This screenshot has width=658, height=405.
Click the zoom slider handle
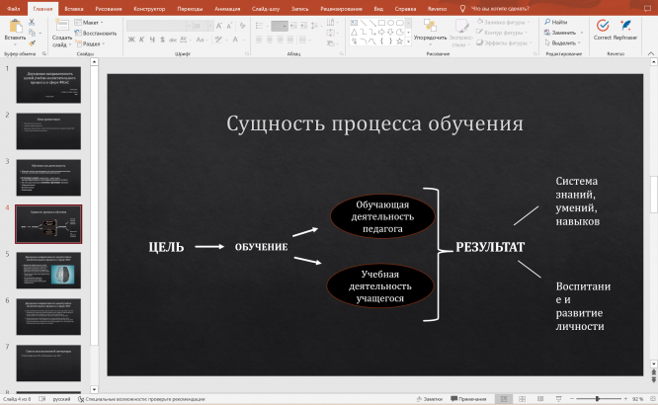point(597,399)
